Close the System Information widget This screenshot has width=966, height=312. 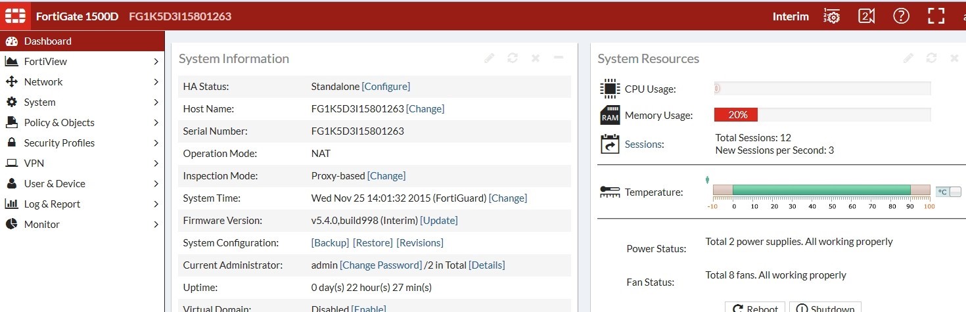coord(536,58)
